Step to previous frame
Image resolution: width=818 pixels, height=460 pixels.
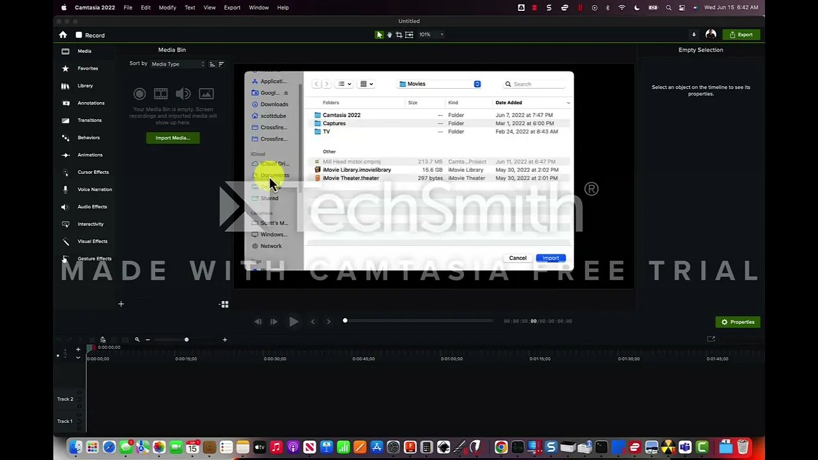point(258,321)
